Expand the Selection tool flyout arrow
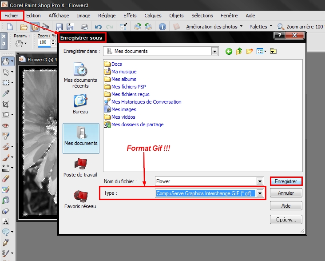 [12, 83]
